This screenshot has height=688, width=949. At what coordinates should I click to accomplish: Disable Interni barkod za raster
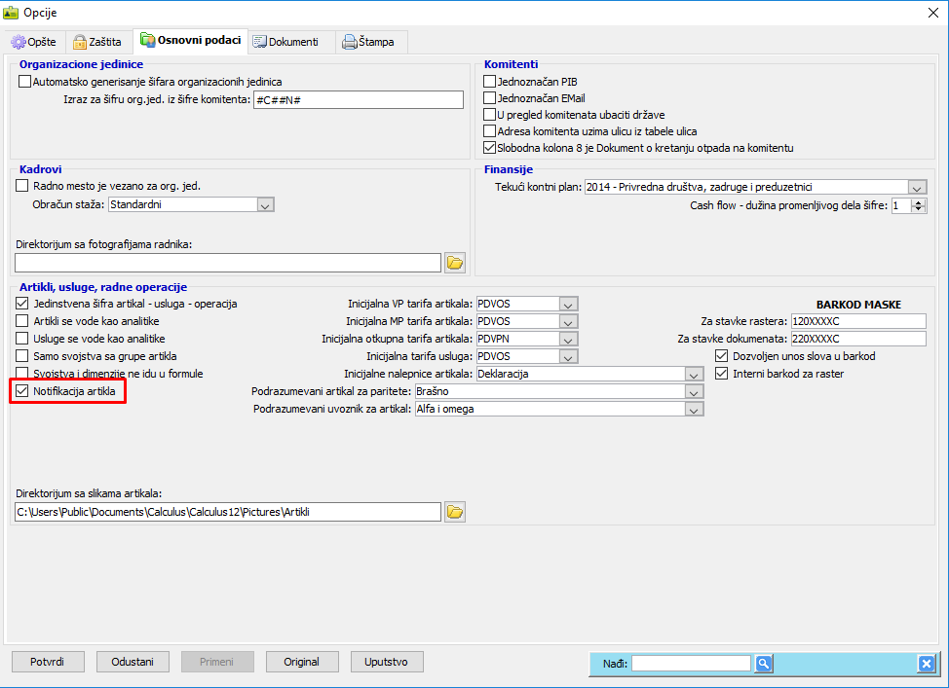(x=722, y=374)
